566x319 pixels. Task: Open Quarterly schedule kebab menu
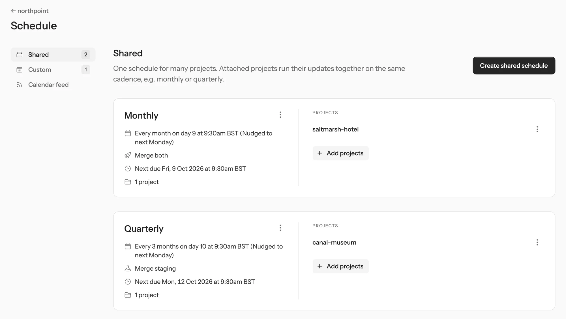click(x=280, y=228)
